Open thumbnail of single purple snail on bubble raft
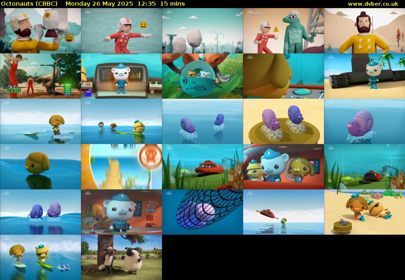The height and width of the screenshot is (280, 405). pos(365,121)
